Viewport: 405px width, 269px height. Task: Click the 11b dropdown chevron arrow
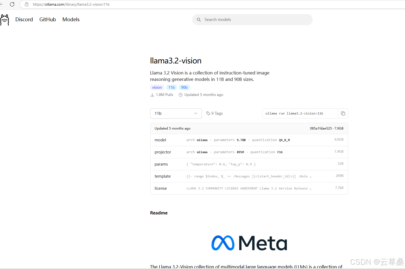196,113
